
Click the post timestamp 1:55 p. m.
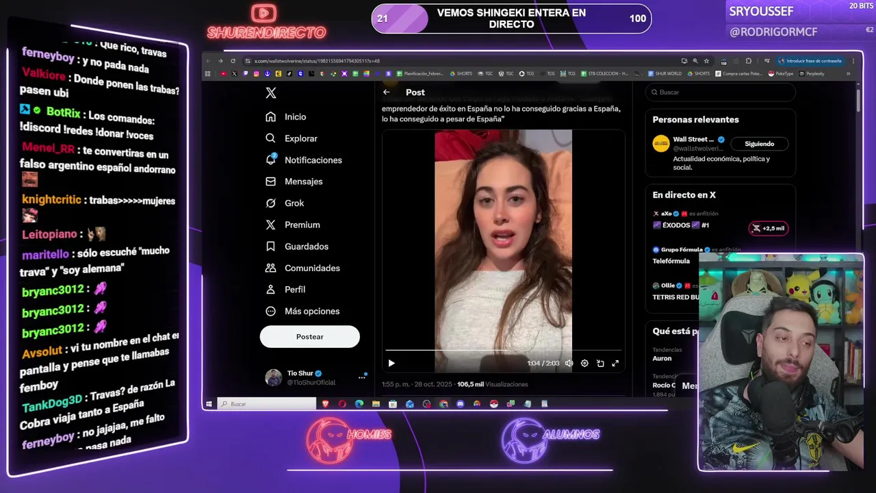397,384
